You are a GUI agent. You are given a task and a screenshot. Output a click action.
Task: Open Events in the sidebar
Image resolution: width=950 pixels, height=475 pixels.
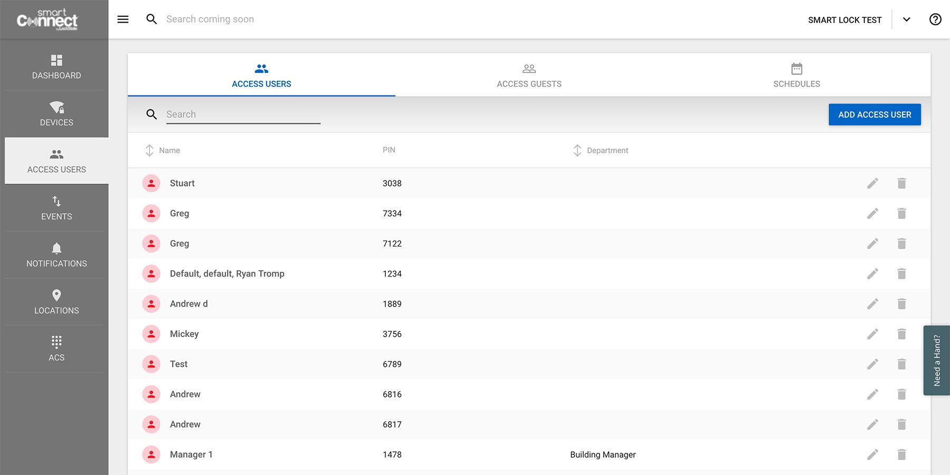point(56,208)
